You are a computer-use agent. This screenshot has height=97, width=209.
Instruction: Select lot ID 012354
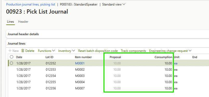(x=51, y=76)
